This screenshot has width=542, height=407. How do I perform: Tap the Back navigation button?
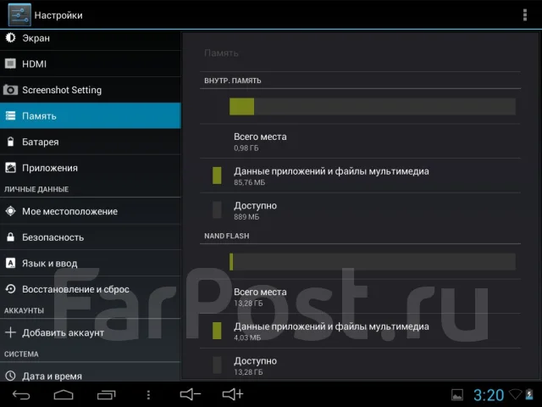pyautogui.click(x=21, y=394)
